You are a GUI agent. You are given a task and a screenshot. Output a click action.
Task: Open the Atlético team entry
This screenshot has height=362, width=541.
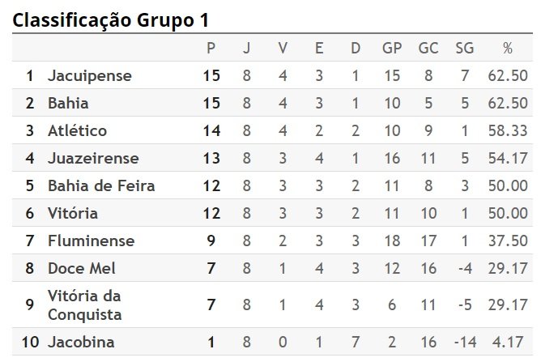point(77,130)
